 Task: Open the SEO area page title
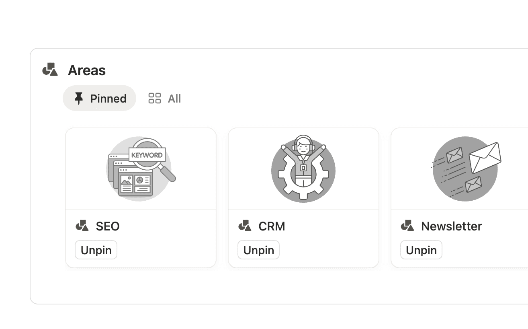108,226
